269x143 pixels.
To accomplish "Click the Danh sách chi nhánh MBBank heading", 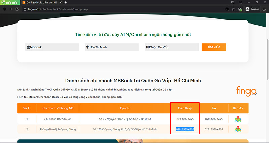I will click(x=133, y=81).
